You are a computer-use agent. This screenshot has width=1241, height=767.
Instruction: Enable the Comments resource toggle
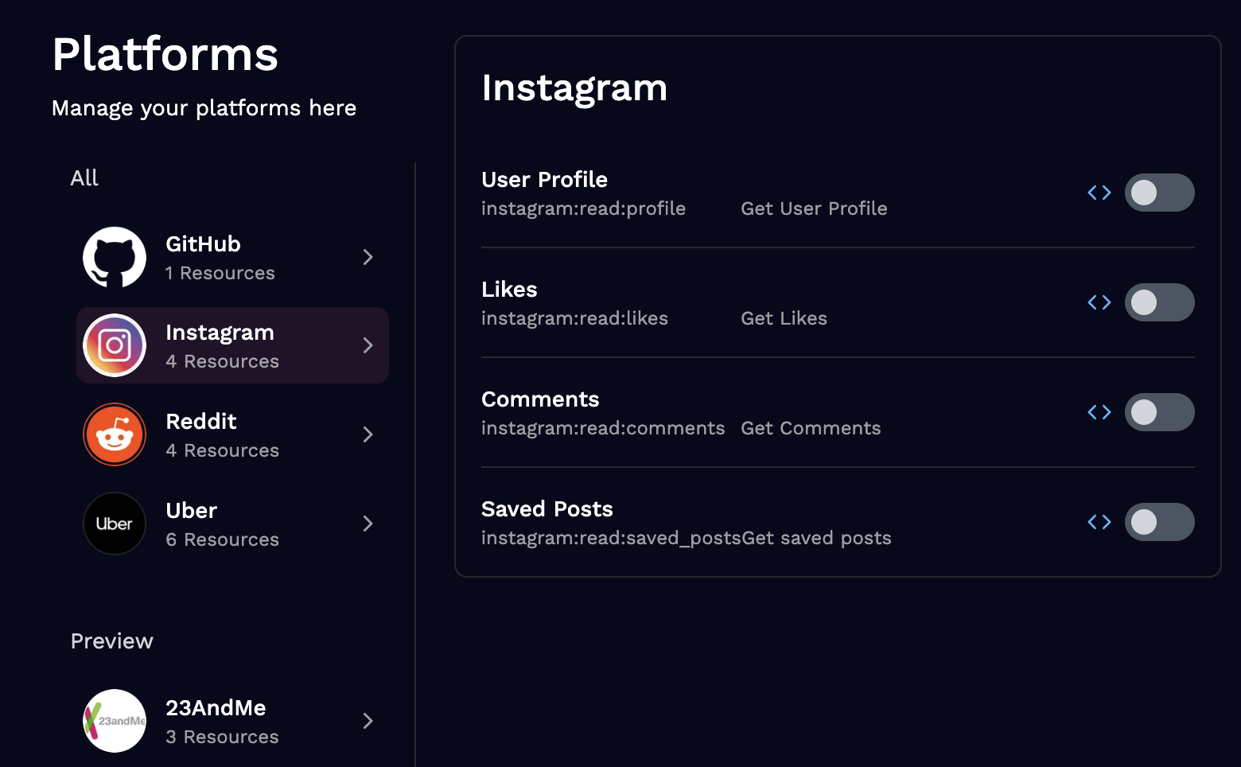point(1160,411)
